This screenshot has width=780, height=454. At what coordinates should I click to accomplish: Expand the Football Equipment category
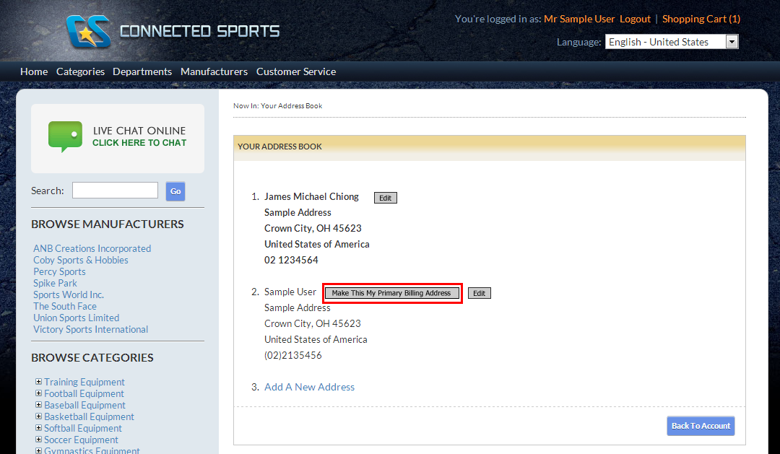click(38, 393)
